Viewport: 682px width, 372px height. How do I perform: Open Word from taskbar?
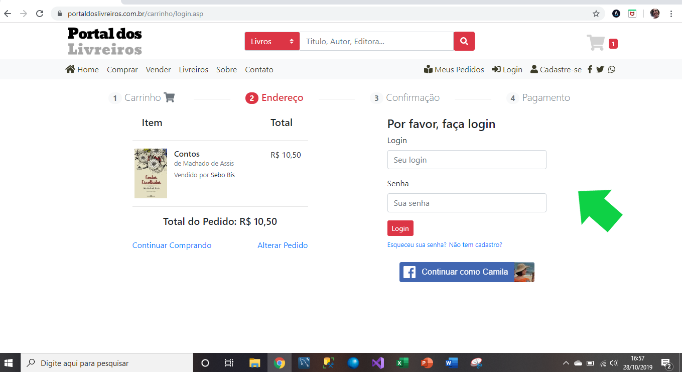(451, 363)
